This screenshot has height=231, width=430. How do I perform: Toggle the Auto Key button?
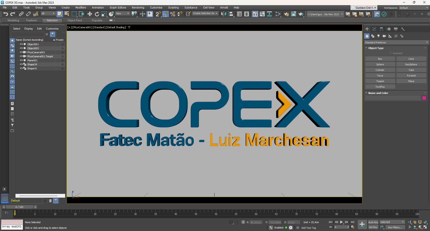(373, 222)
